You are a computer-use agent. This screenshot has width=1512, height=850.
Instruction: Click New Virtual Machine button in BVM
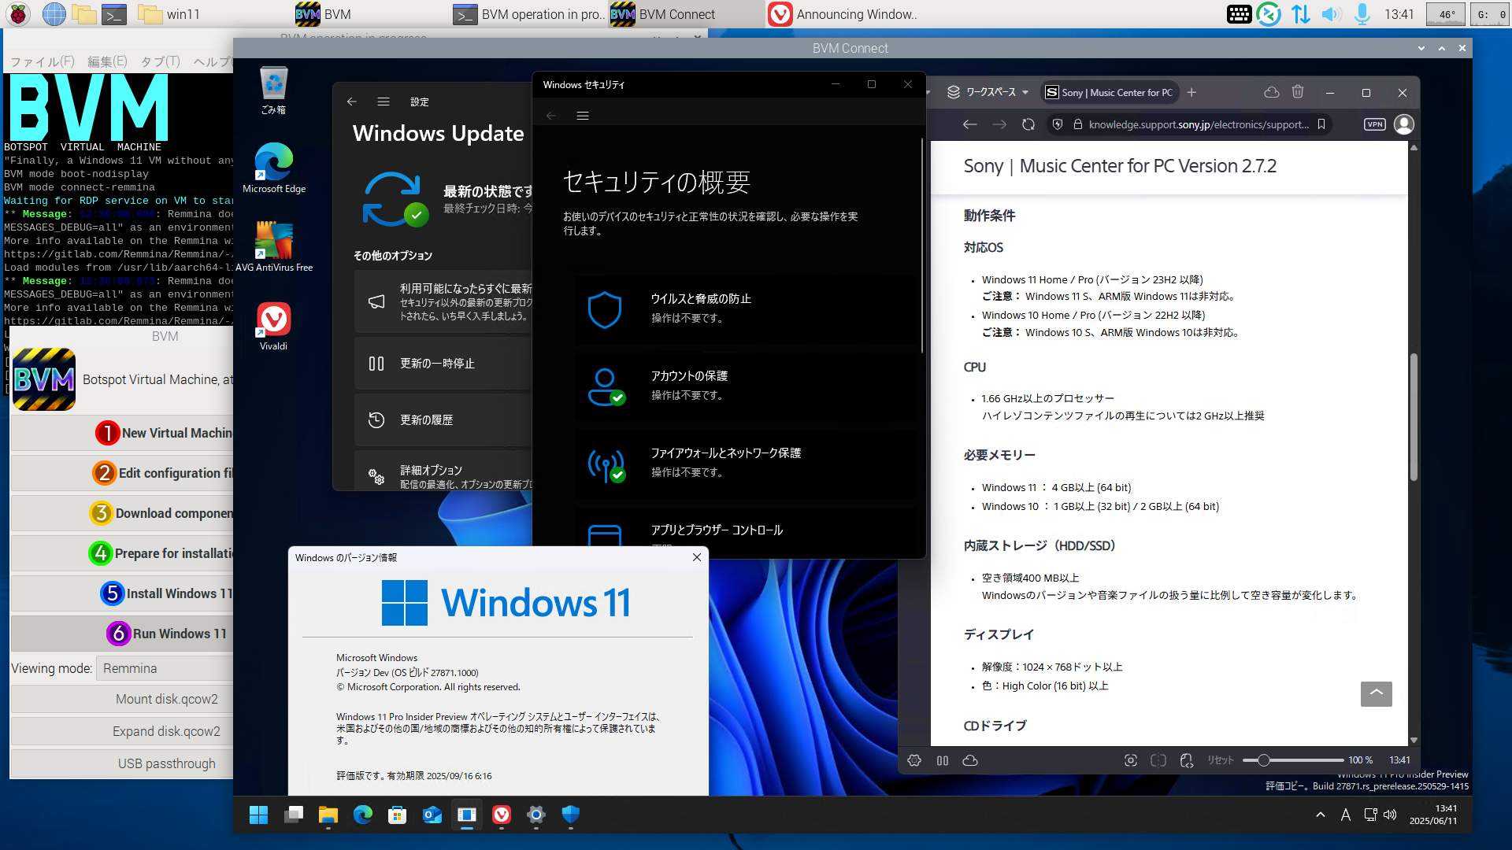122,433
